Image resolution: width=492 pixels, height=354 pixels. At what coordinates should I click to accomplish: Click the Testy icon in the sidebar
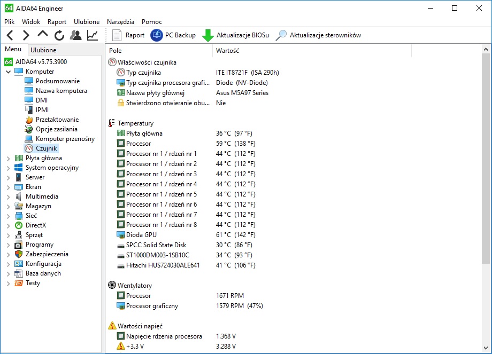pyautogui.click(x=19, y=283)
